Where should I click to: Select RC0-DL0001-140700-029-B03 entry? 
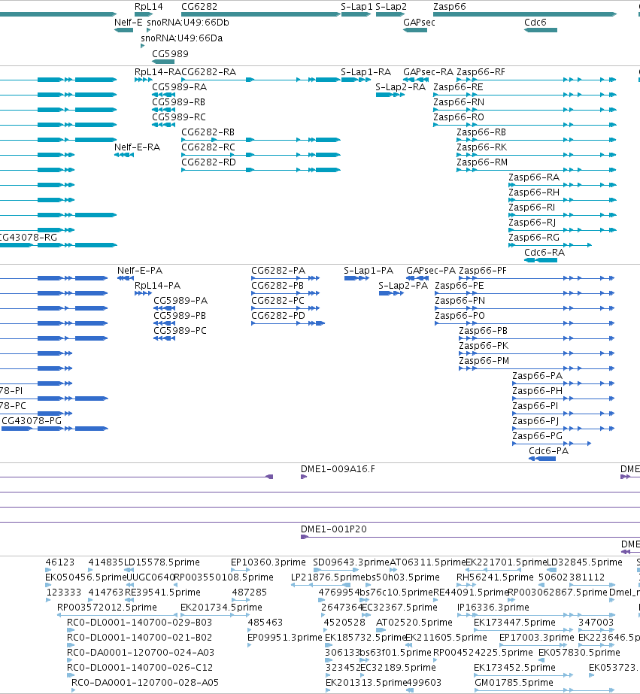pos(139,623)
